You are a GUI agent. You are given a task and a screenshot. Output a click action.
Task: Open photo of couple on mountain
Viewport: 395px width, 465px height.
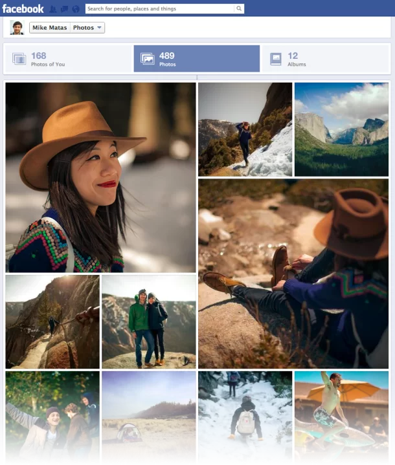(x=148, y=321)
